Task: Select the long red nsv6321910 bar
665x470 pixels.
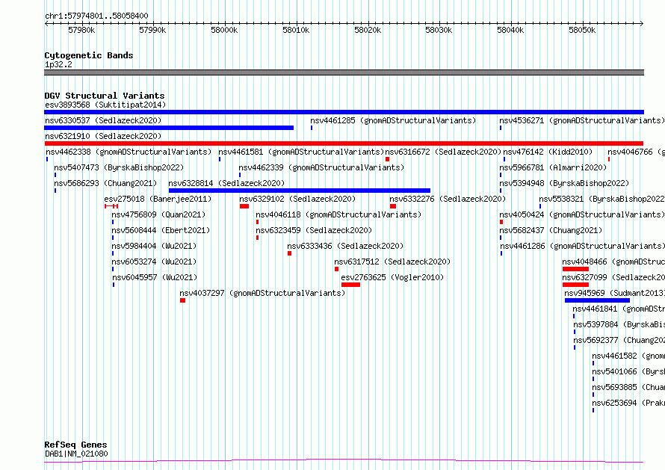Action: click(344, 143)
